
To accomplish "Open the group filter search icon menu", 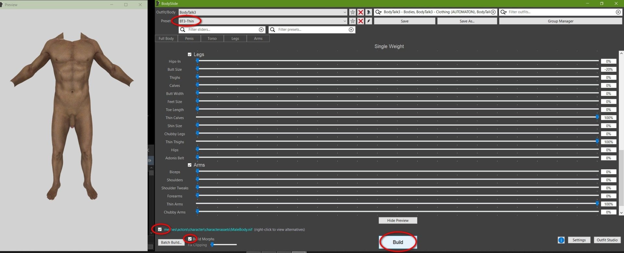I will tap(378, 12).
